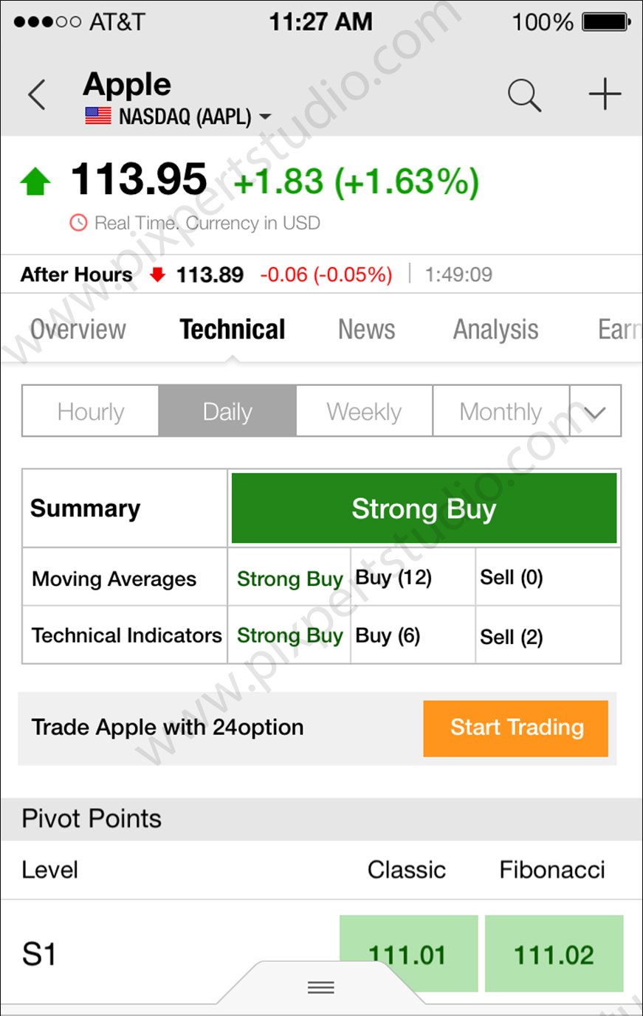The width and height of the screenshot is (643, 1016).
Task: Expand the NASDAQ (AAPL) exchange dropdown
Action: click(x=265, y=117)
